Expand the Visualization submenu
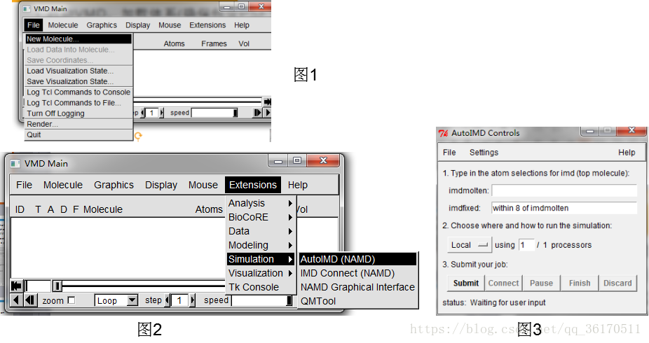This screenshot has width=649, height=343. (x=260, y=273)
